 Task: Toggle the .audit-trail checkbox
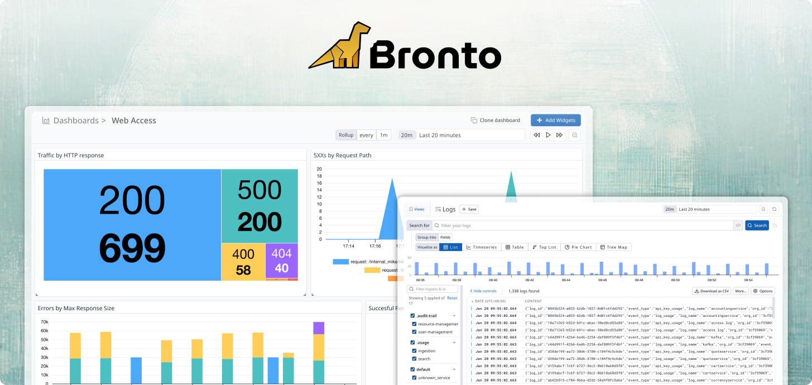[x=412, y=316]
